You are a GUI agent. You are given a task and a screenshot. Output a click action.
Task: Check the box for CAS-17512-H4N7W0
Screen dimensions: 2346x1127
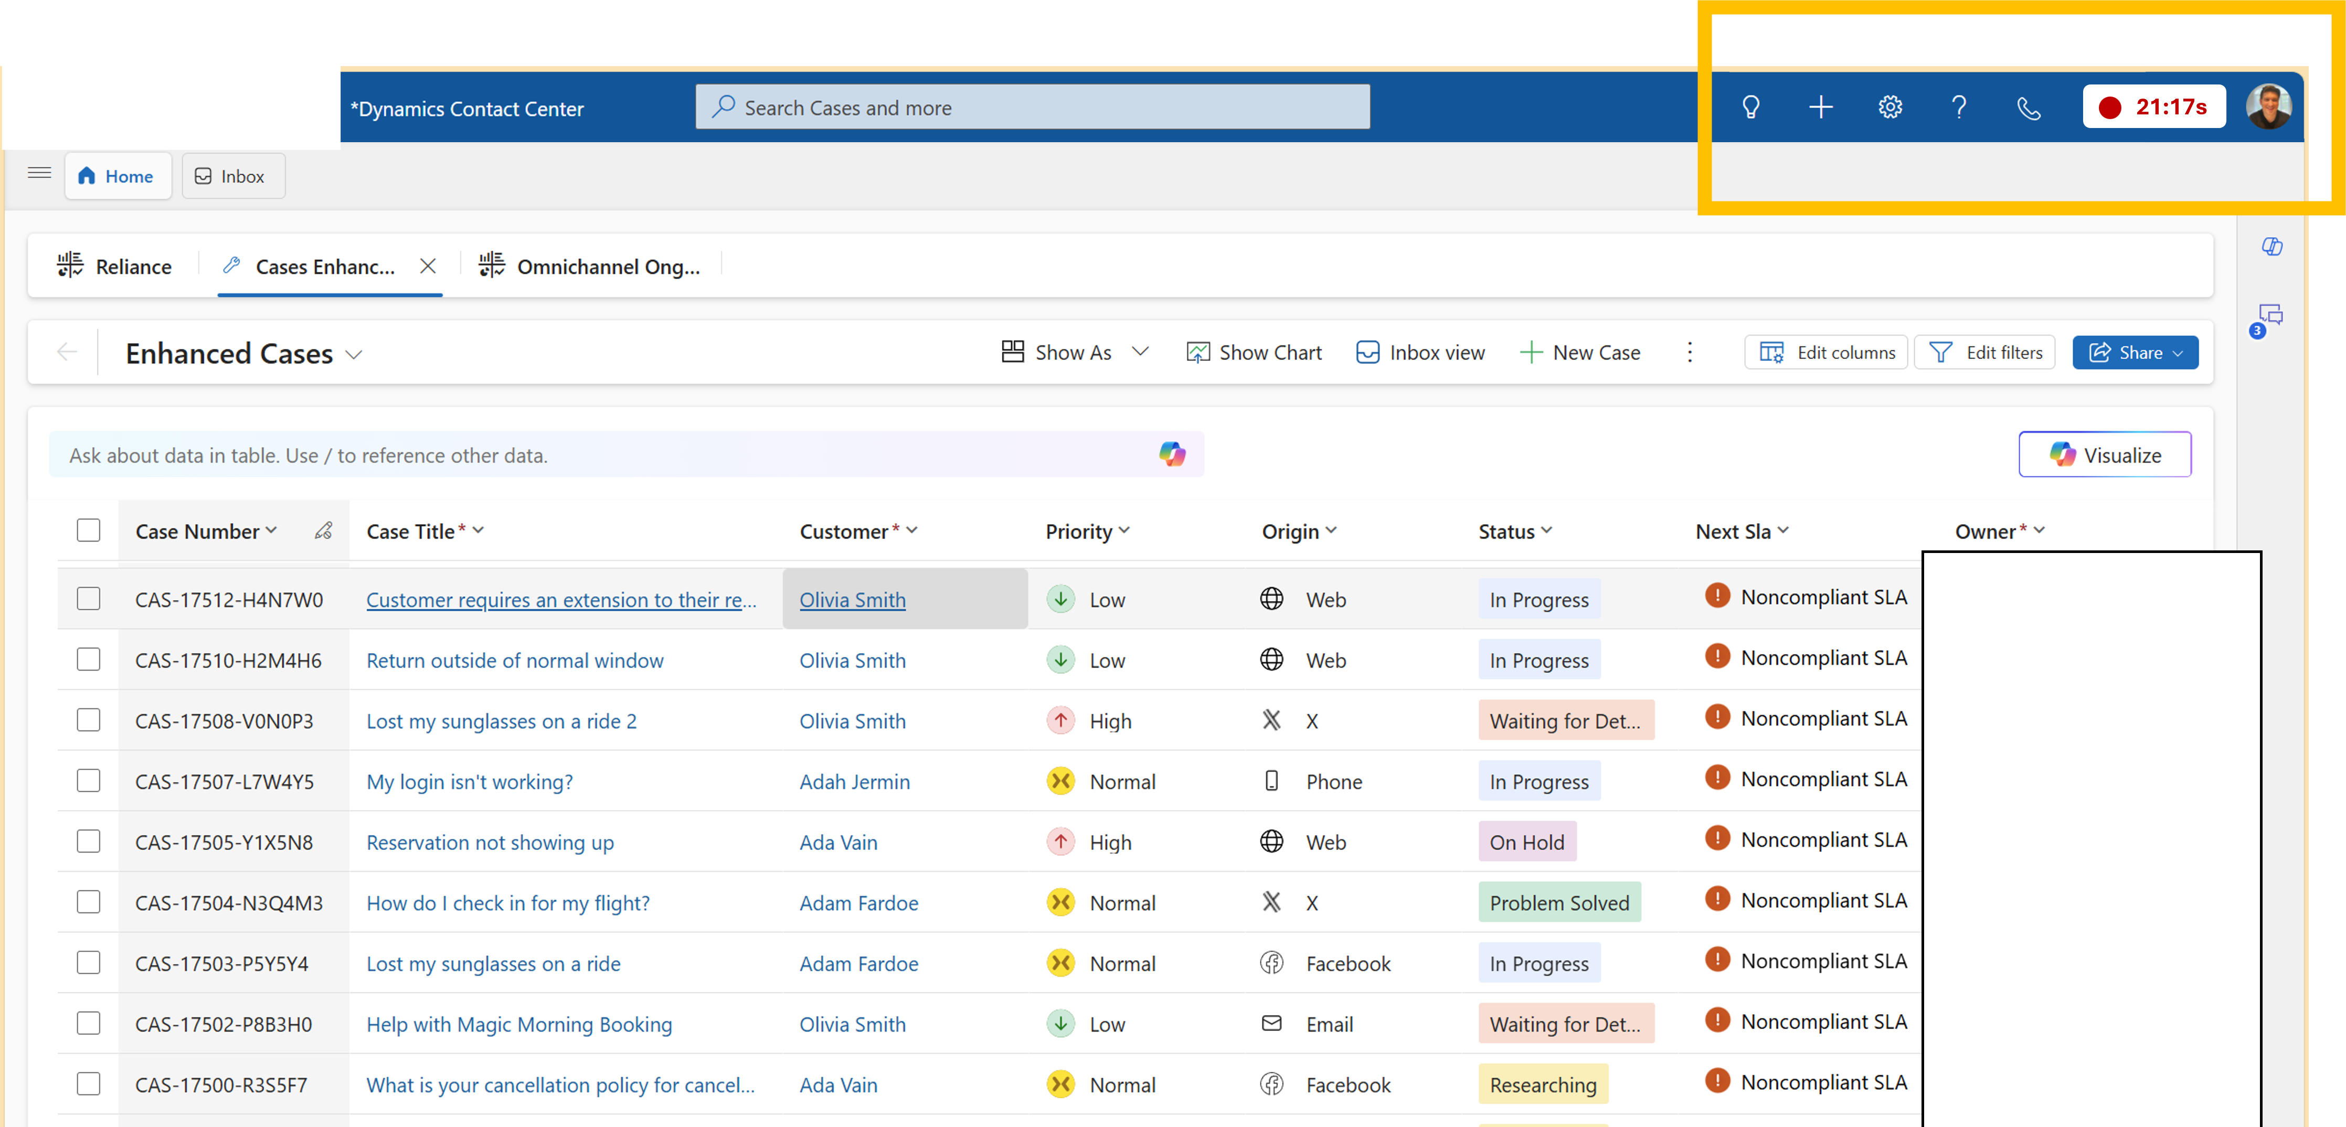pos(88,598)
